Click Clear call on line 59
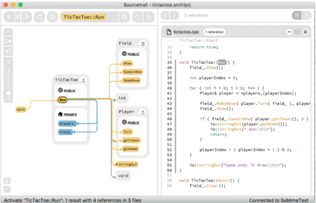This screenshot has height=203, width=316. [x=212, y=186]
